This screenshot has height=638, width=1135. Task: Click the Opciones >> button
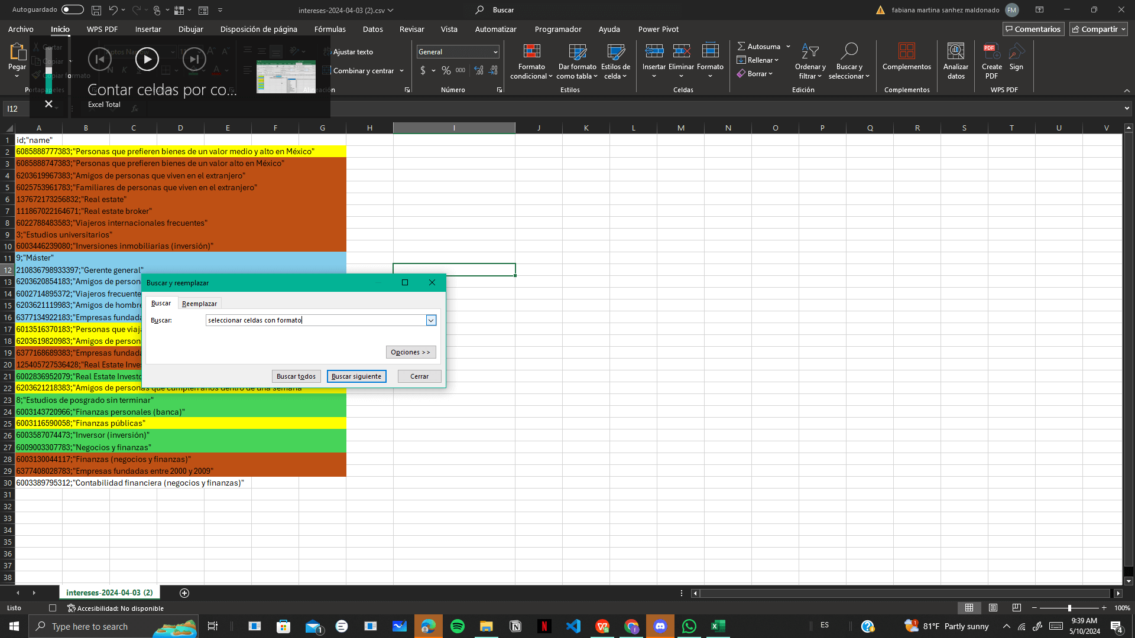pos(410,352)
